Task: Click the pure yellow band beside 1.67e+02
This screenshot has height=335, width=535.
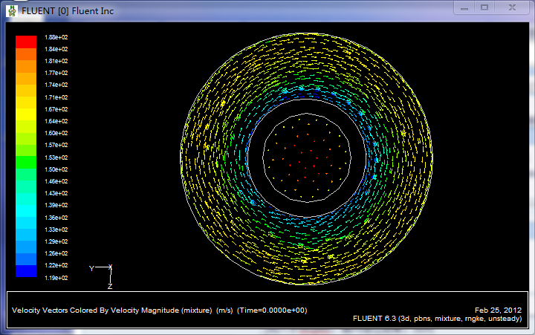Action: [26, 114]
